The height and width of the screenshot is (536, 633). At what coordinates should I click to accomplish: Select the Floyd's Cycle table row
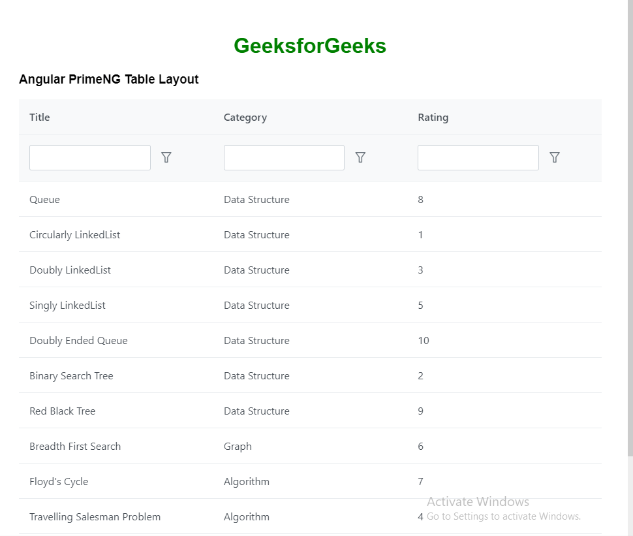pos(59,482)
